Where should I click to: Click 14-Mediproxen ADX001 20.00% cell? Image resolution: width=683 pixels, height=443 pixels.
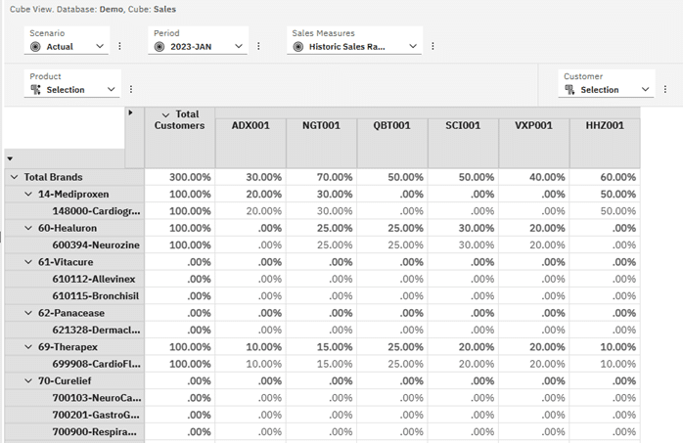(250, 194)
